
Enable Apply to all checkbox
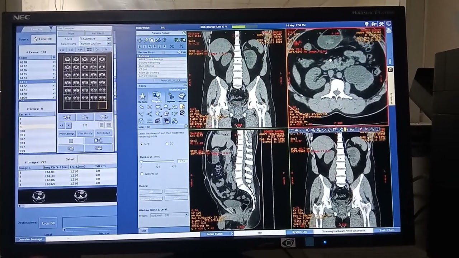click(141, 174)
